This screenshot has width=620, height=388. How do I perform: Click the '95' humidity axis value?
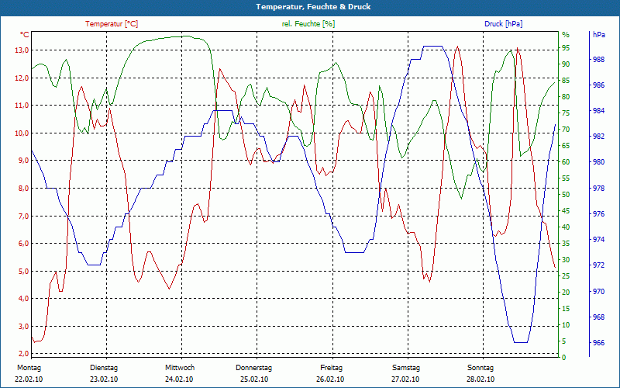(566, 48)
